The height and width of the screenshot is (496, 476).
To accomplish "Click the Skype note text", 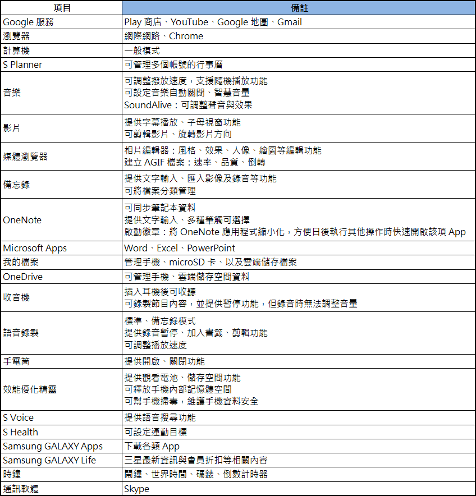I will point(137,489).
